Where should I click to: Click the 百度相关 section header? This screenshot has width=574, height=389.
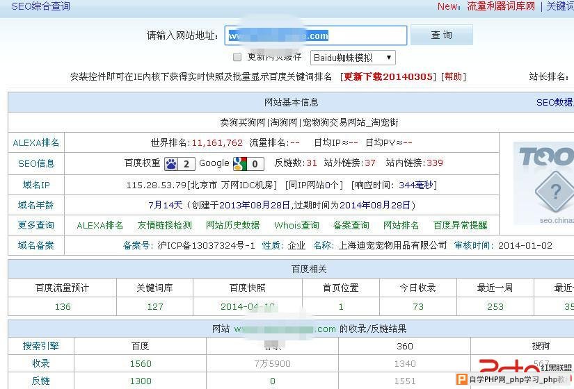(x=309, y=269)
